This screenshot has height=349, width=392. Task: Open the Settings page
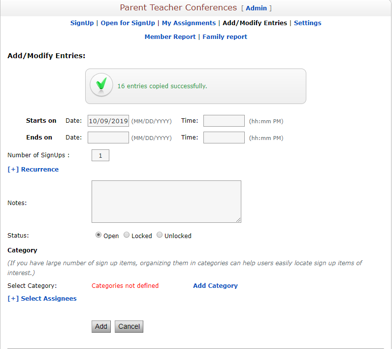tap(307, 23)
